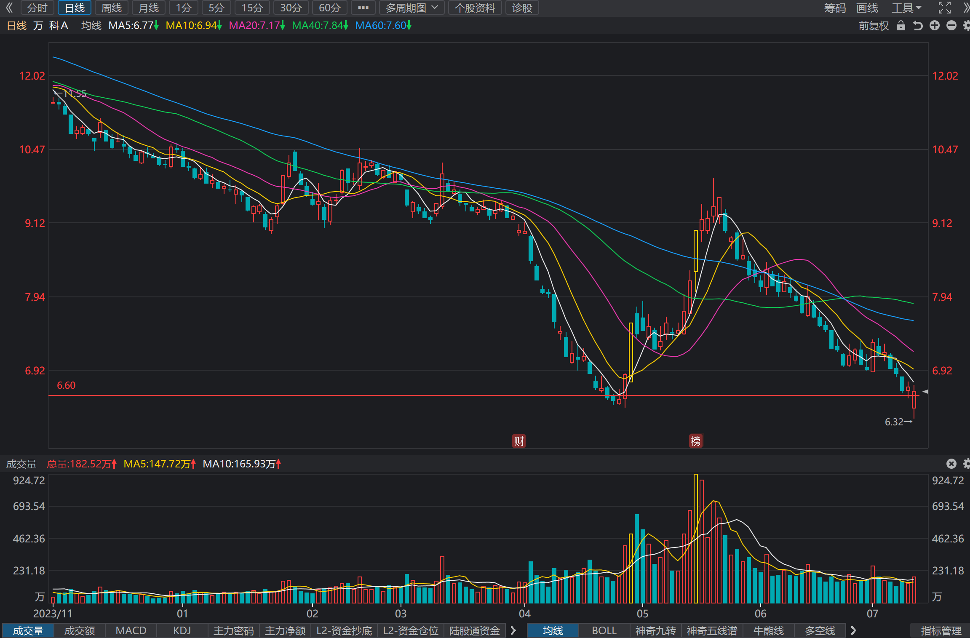
Task: Select the 日线 daily period
Action: [75, 8]
